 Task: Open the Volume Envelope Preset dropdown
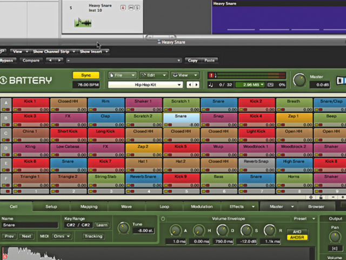pyautogui.click(x=304, y=219)
